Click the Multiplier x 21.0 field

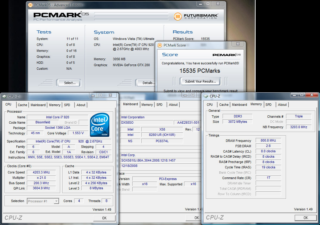point(41,178)
